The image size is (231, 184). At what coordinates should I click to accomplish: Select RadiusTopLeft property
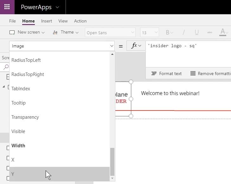(x=60, y=60)
